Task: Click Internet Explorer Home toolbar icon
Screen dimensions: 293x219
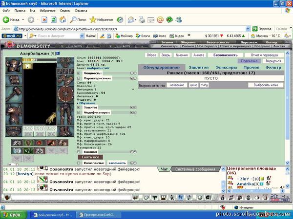Action: 63,19
